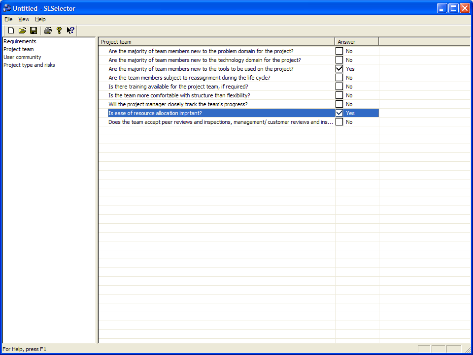Image resolution: width=473 pixels, height=355 pixels.
Task: Click the Project team column header
Action: [x=217, y=42]
